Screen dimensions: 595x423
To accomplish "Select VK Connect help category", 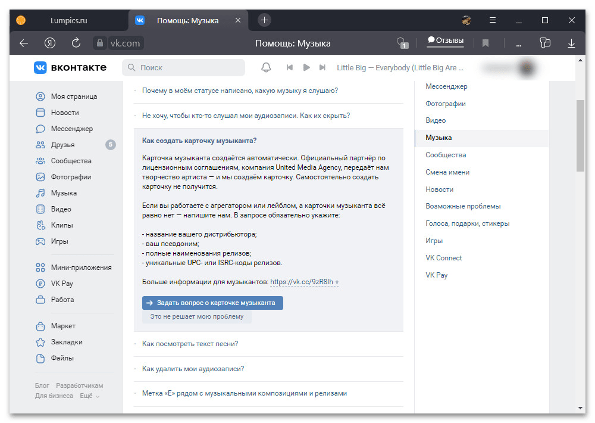I will click(x=444, y=258).
